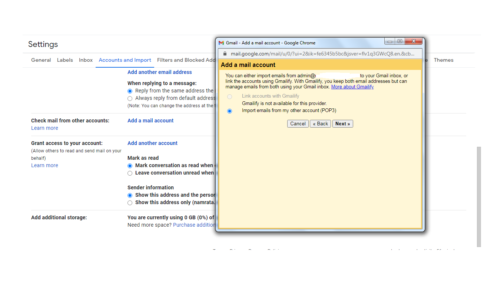The image size is (504, 284).
Task: Maximize the Gmail popup window
Action: point(399,41)
